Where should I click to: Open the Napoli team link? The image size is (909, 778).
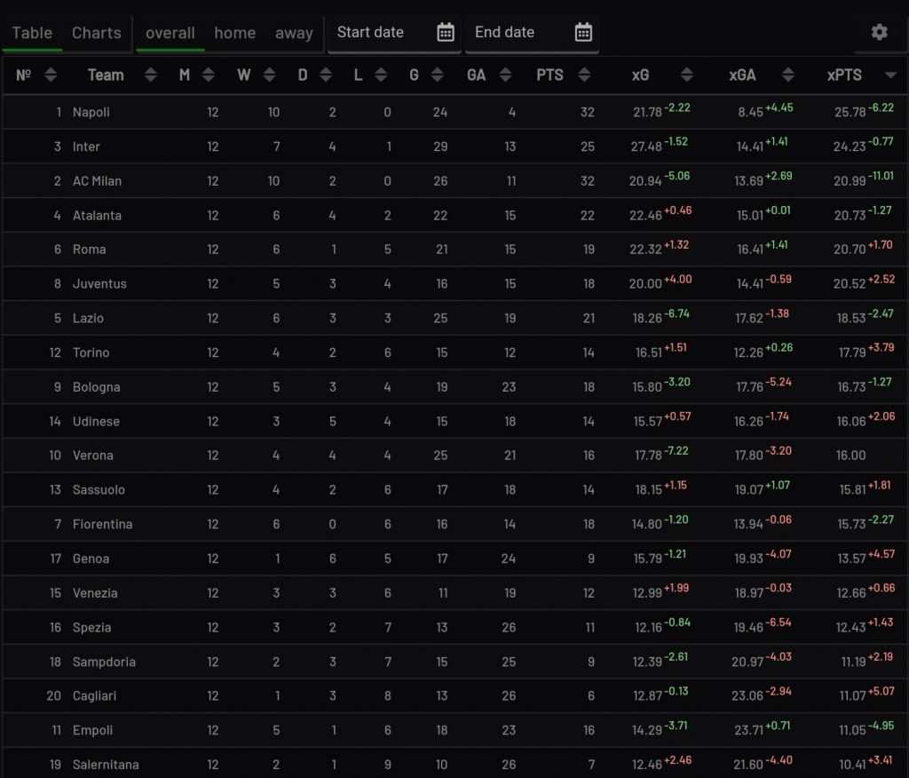(91, 113)
